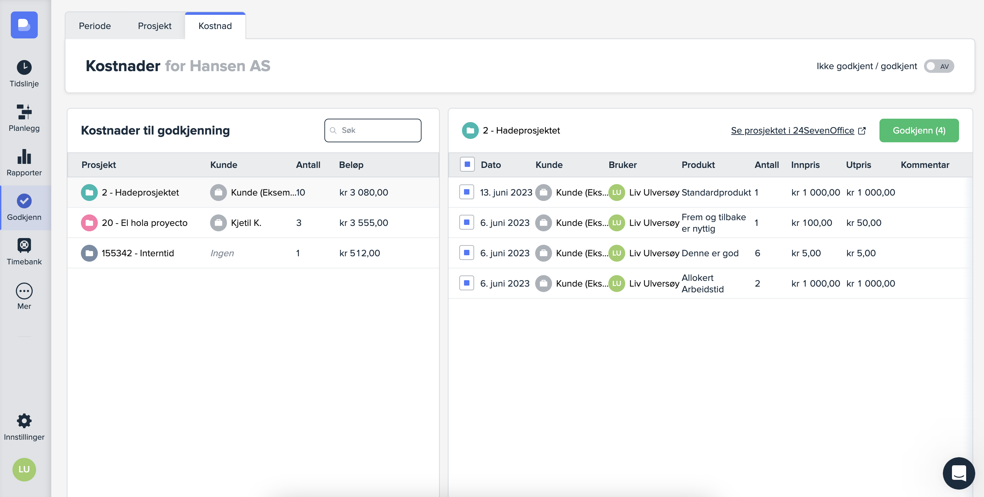
Task: Click the green Godkjenn (4) button
Action: tap(919, 130)
